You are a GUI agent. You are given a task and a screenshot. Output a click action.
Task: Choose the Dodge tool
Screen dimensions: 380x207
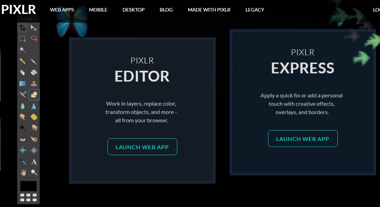pos(23,128)
